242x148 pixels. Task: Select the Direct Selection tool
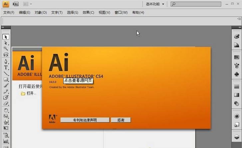pyautogui.click(x=6, y=43)
